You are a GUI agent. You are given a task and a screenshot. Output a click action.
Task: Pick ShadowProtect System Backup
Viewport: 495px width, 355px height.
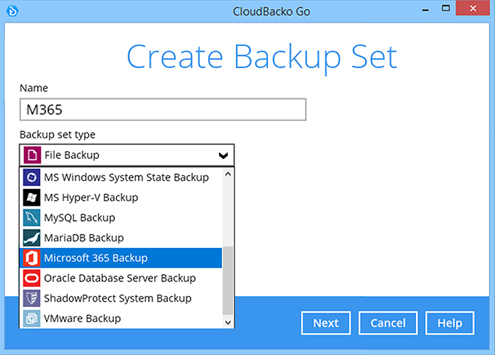pyautogui.click(x=121, y=299)
